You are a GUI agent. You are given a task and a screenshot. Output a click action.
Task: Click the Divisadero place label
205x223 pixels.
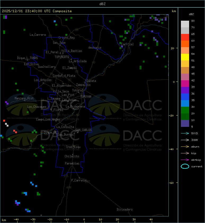pyautogui.click(x=125, y=209)
